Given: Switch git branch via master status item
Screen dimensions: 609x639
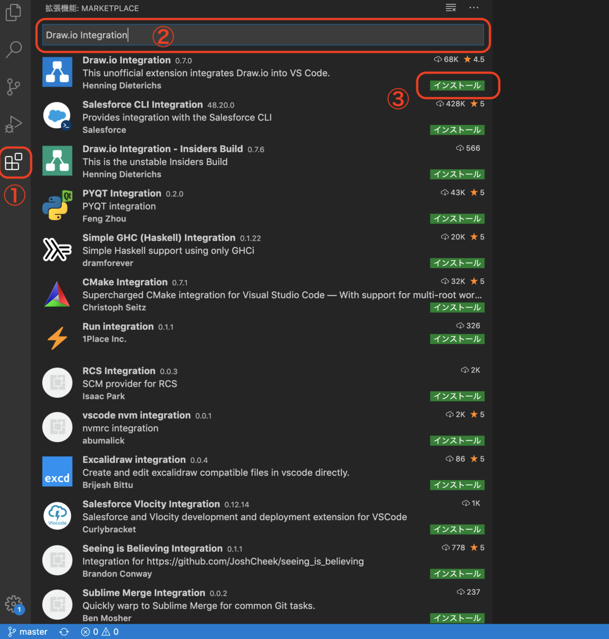Looking at the screenshot, I should tap(28, 632).
